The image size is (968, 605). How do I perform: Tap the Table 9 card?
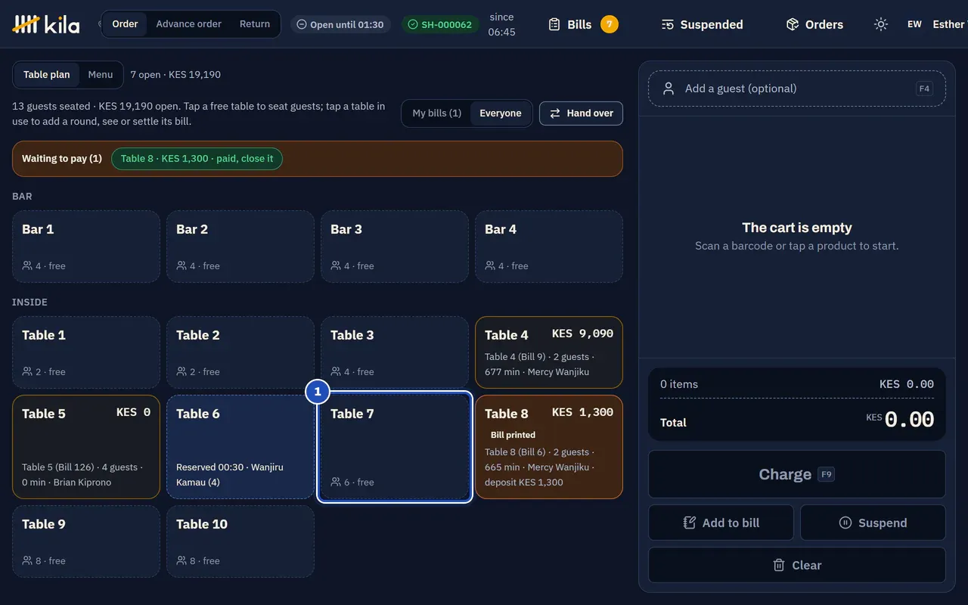pyautogui.click(x=86, y=541)
